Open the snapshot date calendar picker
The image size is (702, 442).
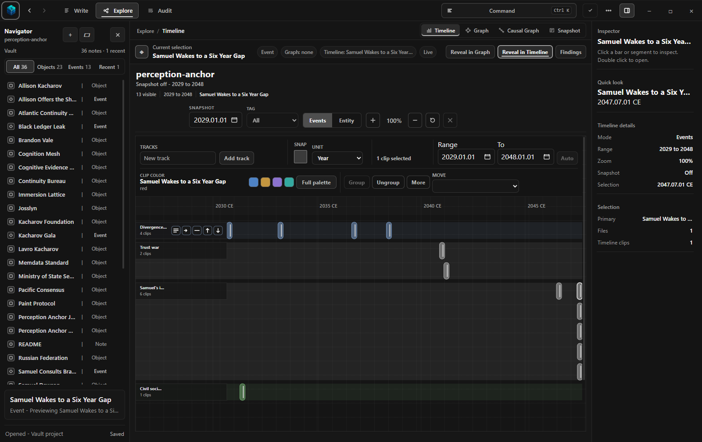(x=234, y=120)
